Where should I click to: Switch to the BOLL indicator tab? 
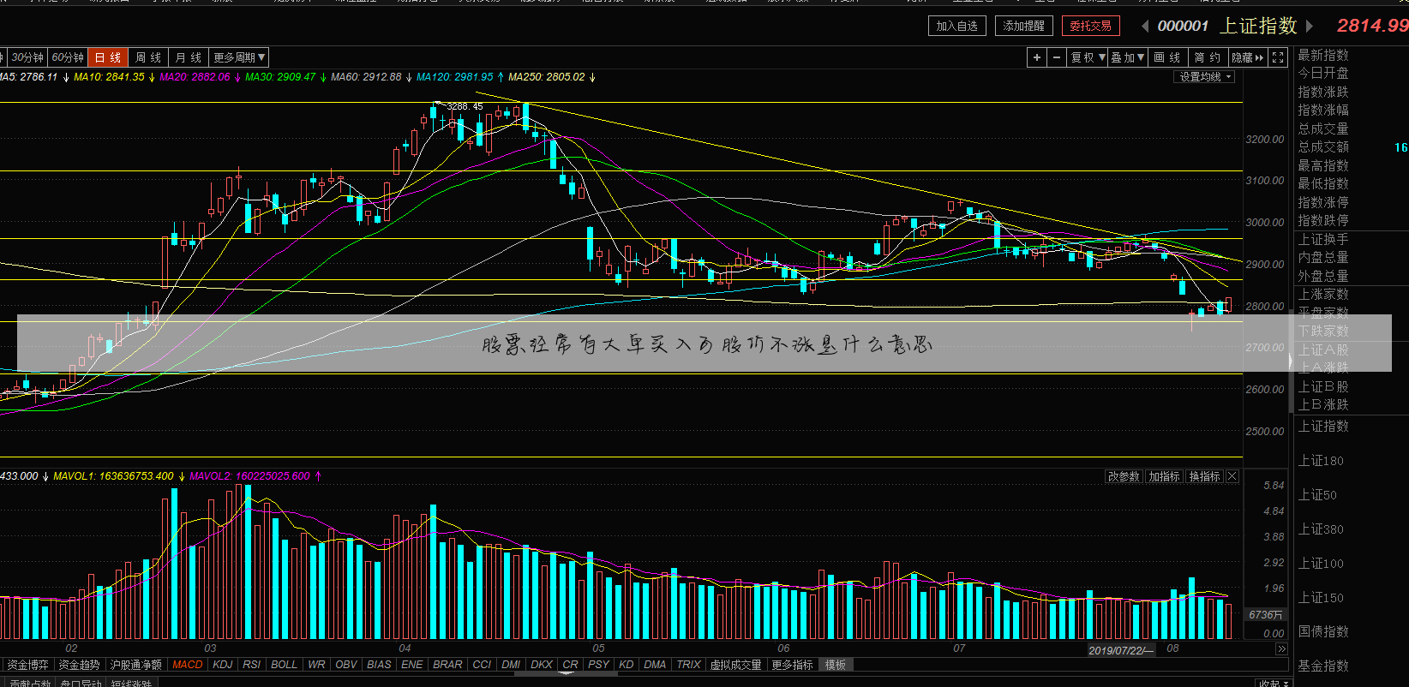pos(285,665)
